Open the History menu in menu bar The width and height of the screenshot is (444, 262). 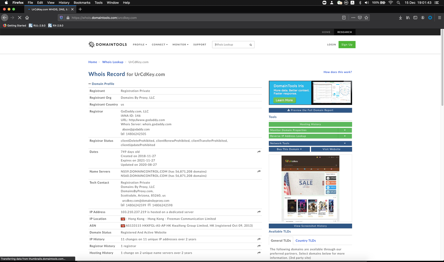point(64,2)
